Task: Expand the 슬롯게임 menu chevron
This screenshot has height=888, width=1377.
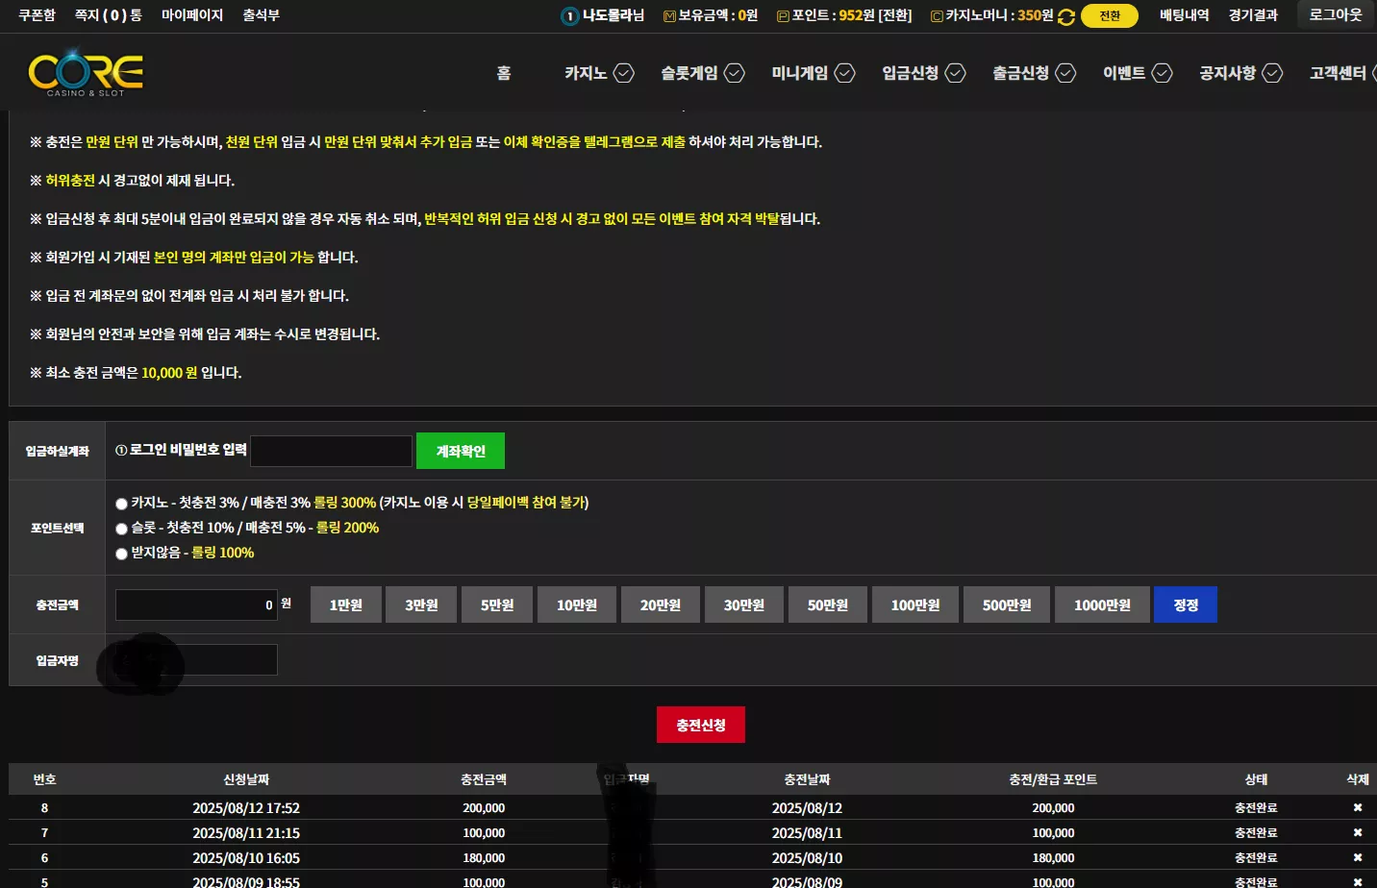Action: pos(735,73)
